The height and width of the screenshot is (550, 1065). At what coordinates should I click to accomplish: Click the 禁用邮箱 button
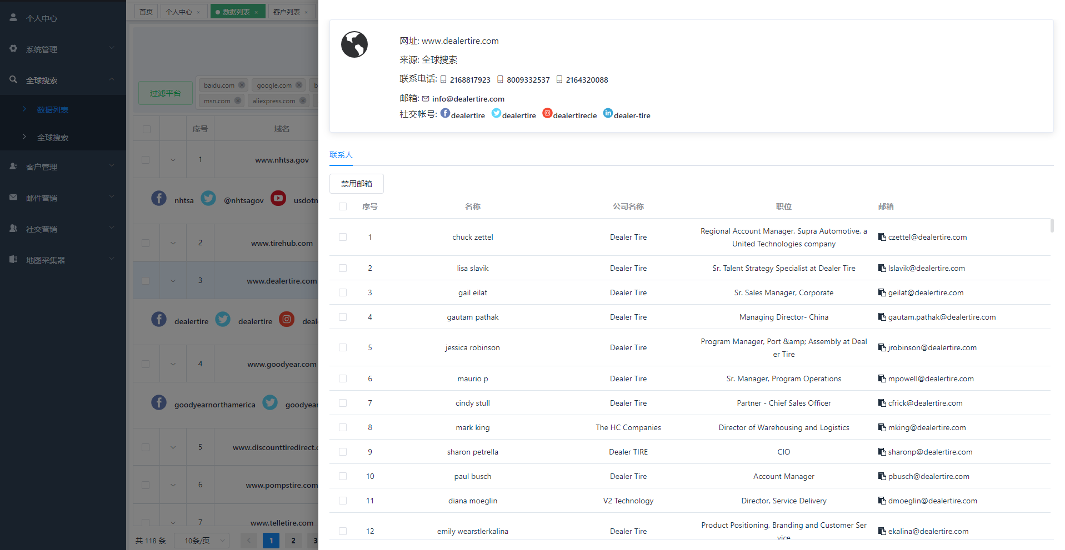coord(357,184)
